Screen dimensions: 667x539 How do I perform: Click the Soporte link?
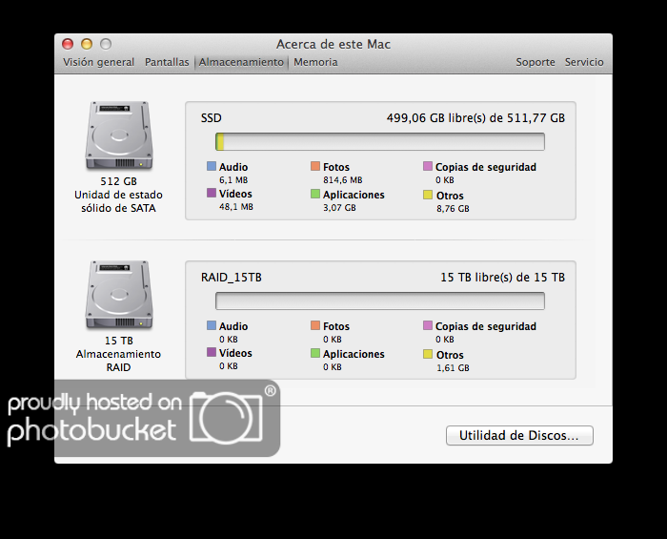536,62
